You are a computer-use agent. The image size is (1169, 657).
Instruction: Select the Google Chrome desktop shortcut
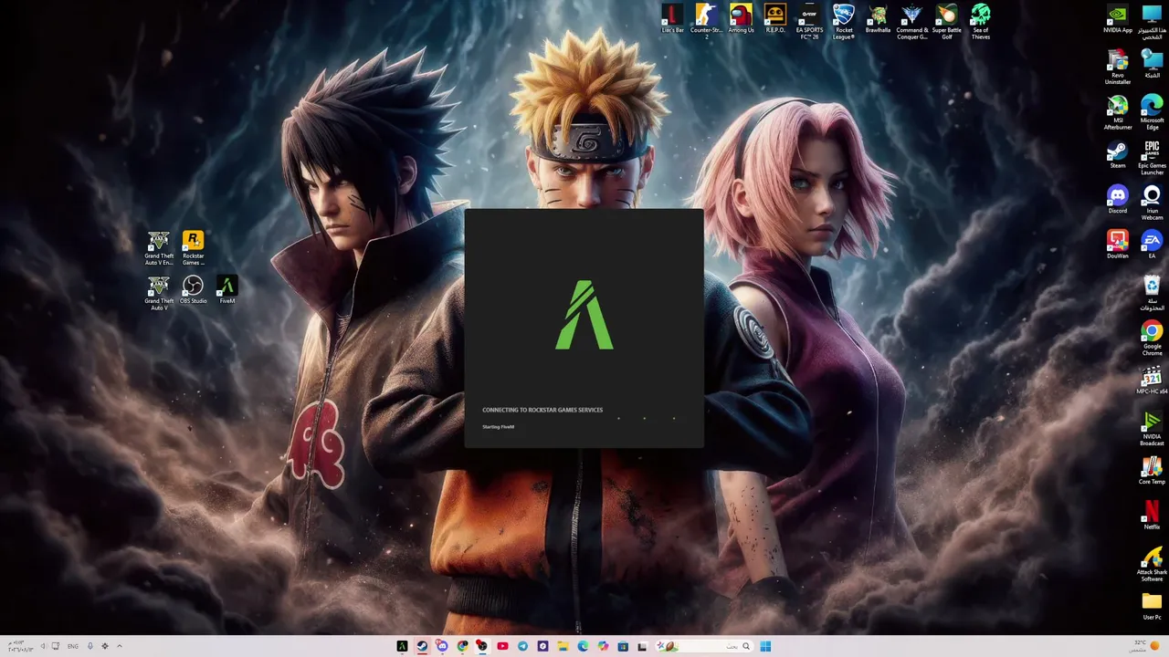pos(1152,337)
